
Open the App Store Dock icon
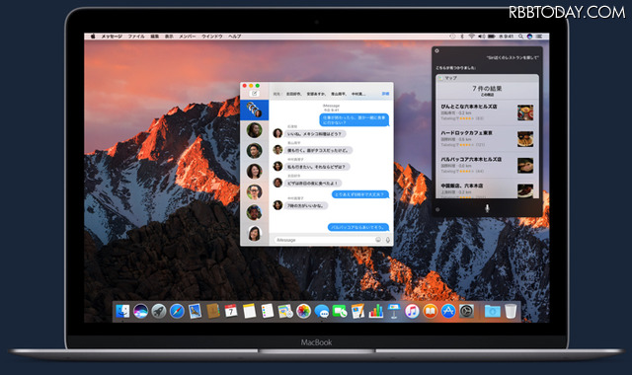447,311
